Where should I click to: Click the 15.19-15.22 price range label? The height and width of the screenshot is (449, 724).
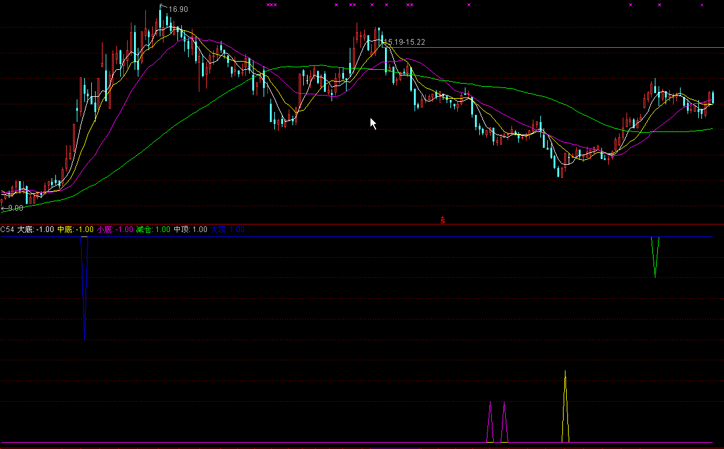click(x=404, y=42)
